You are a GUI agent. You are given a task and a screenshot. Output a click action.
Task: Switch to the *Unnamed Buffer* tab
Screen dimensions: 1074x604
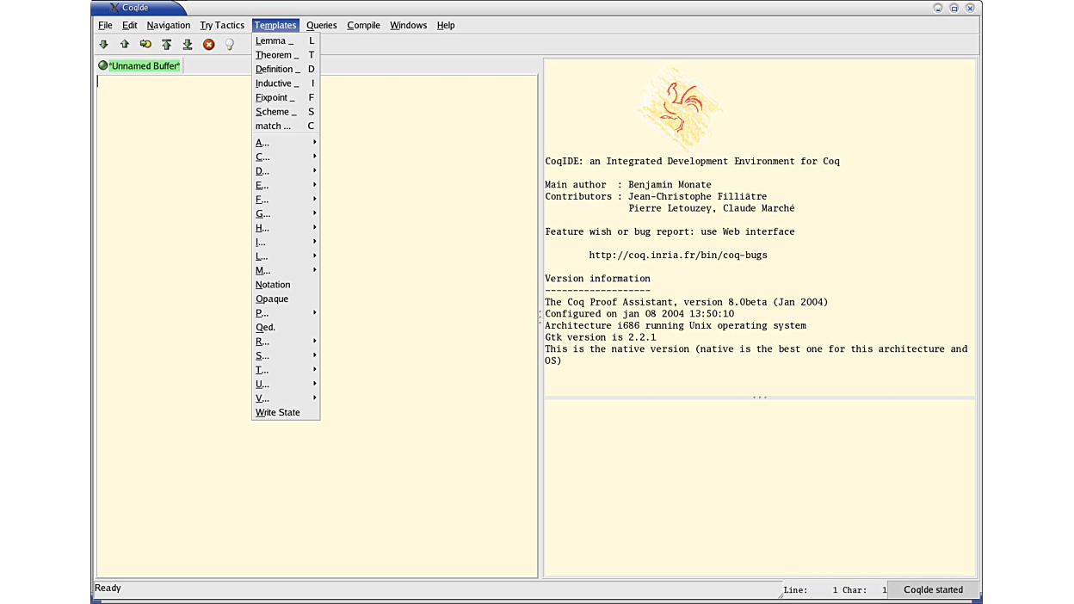144,65
